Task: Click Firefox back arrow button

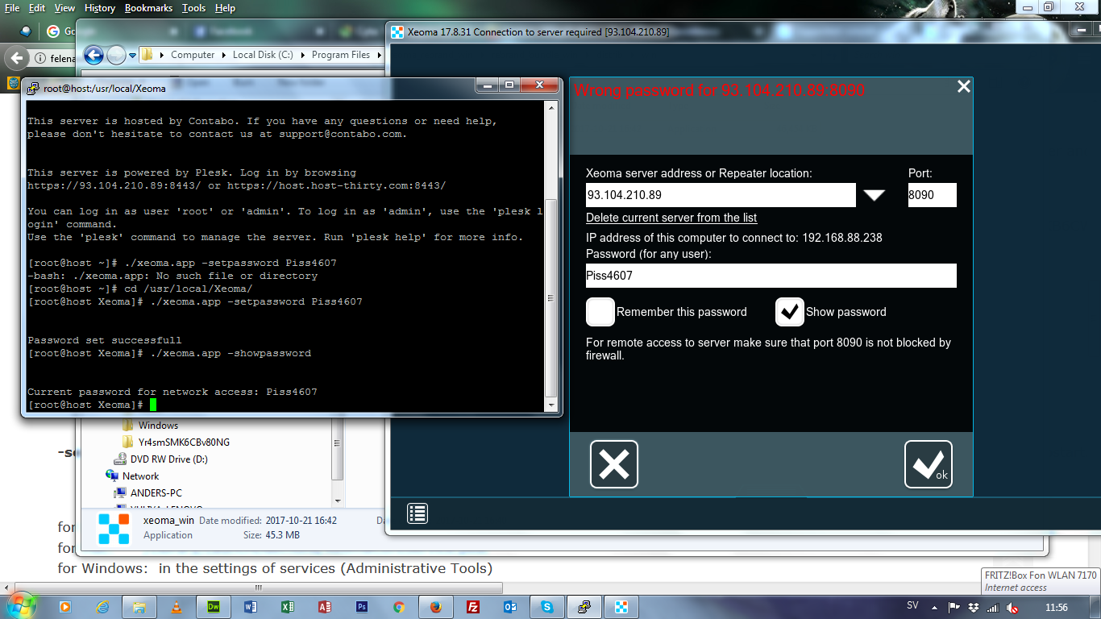Action: click(15, 58)
